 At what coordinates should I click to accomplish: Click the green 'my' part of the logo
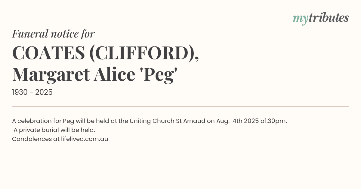[300, 19]
